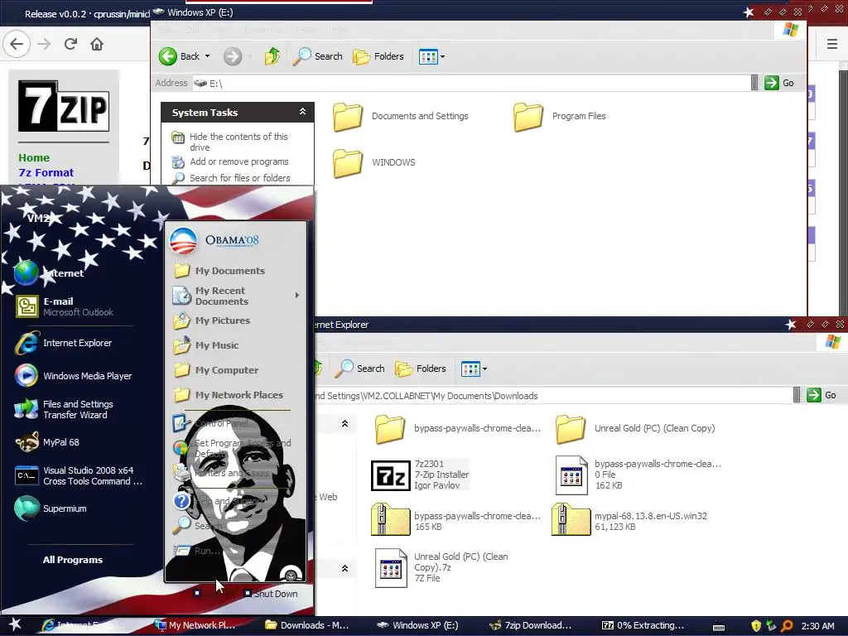Go to the browser home page icon
The height and width of the screenshot is (636, 848).
(x=97, y=44)
